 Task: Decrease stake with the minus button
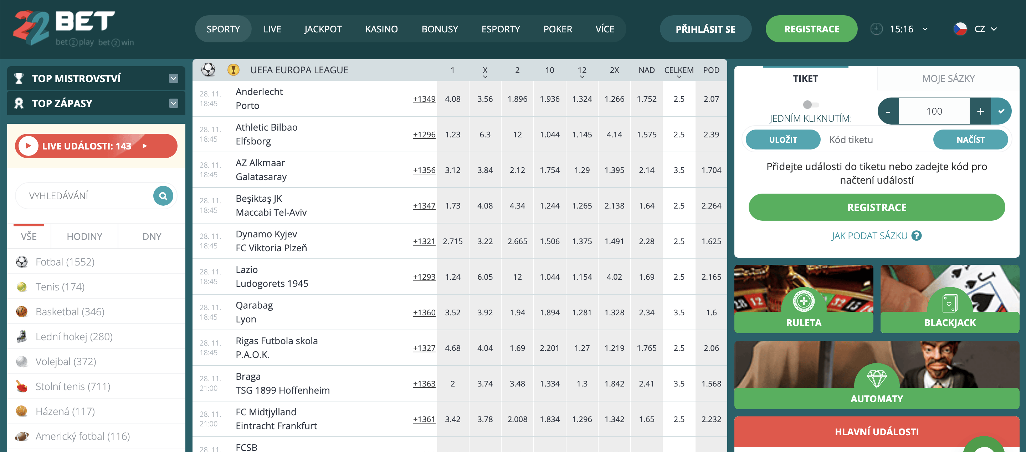[x=888, y=111]
